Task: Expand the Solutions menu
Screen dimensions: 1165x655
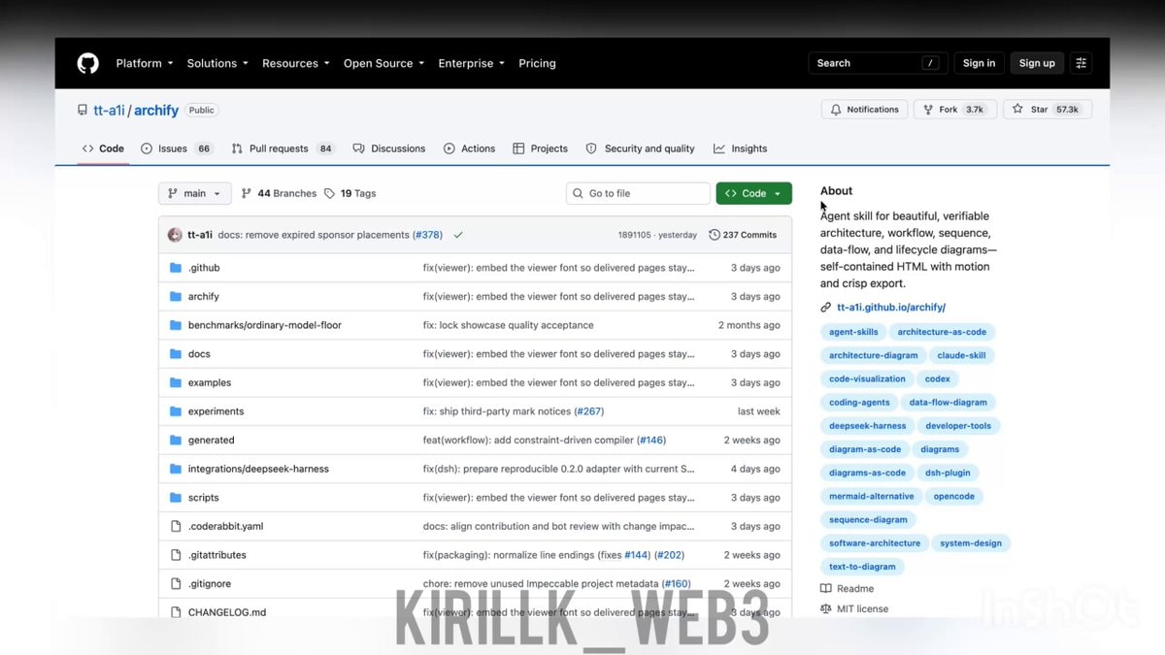Action: 217,63
